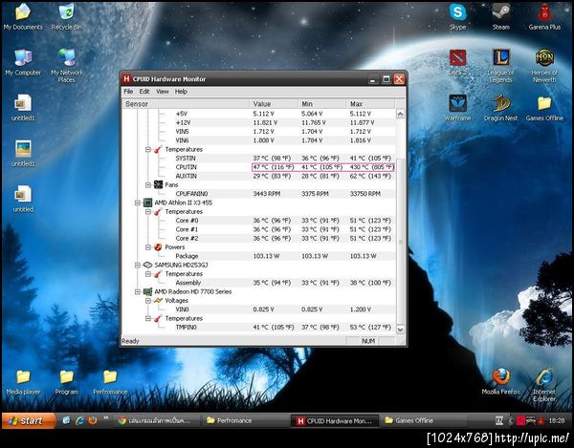Open the My Documents desktop icon
The width and height of the screenshot is (574, 448).
pyautogui.click(x=23, y=16)
